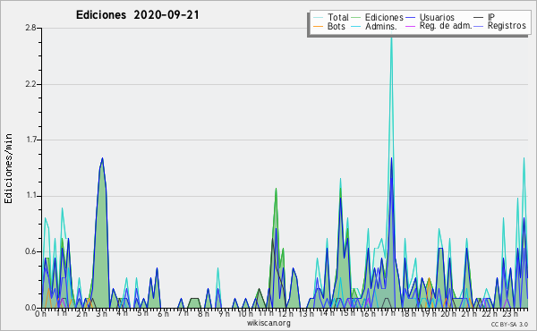
Task: Click the y-axis title 'Ediciones/min'
Action: click(x=8, y=168)
